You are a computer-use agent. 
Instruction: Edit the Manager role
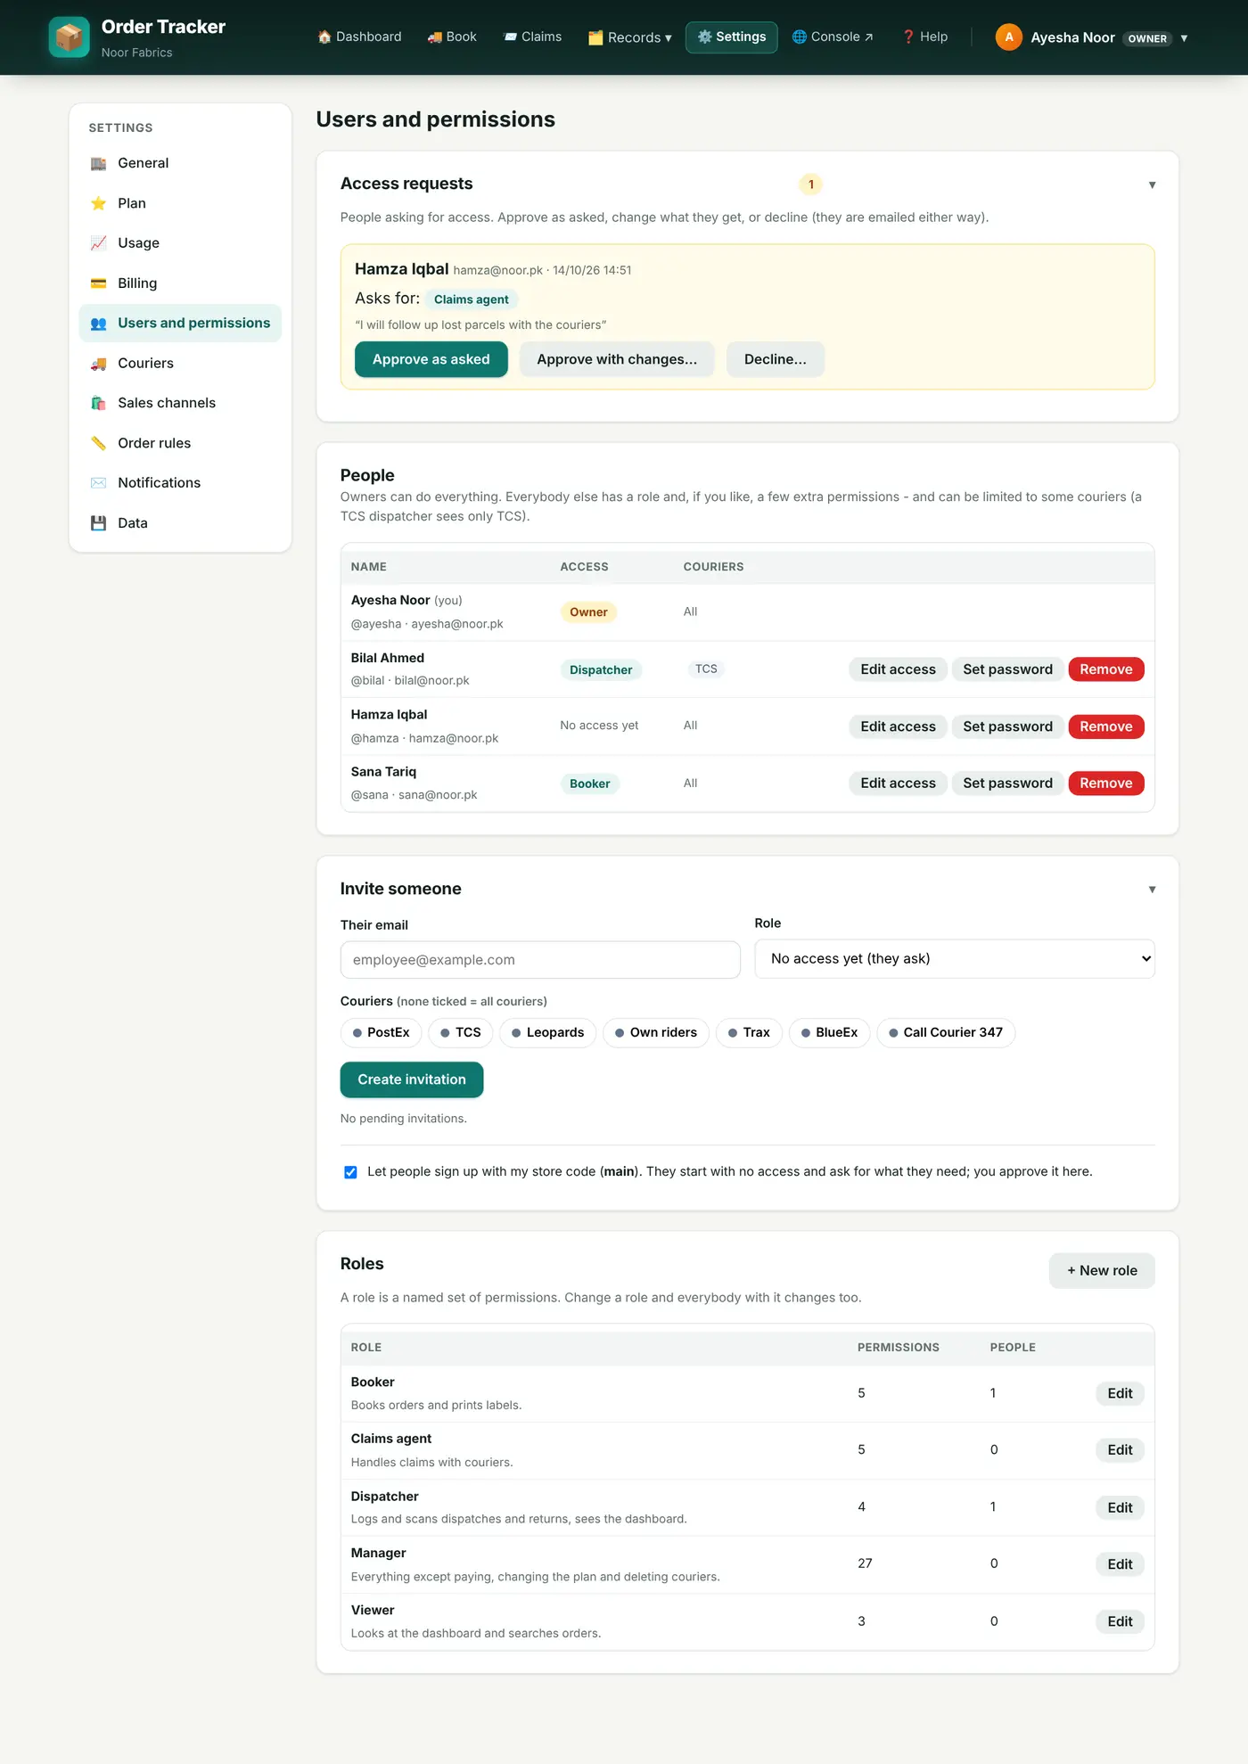(x=1120, y=1564)
